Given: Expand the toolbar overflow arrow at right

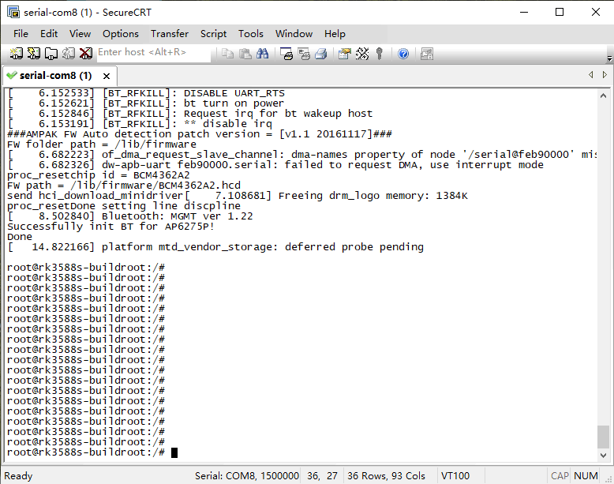Looking at the screenshot, I should click(x=609, y=57).
